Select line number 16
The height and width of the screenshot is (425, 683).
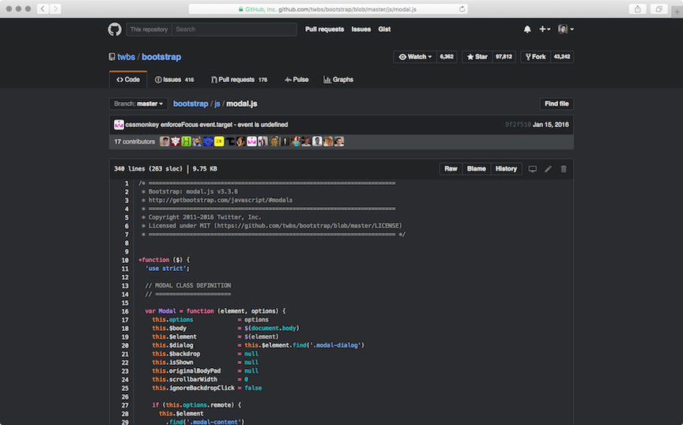pyautogui.click(x=125, y=311)
